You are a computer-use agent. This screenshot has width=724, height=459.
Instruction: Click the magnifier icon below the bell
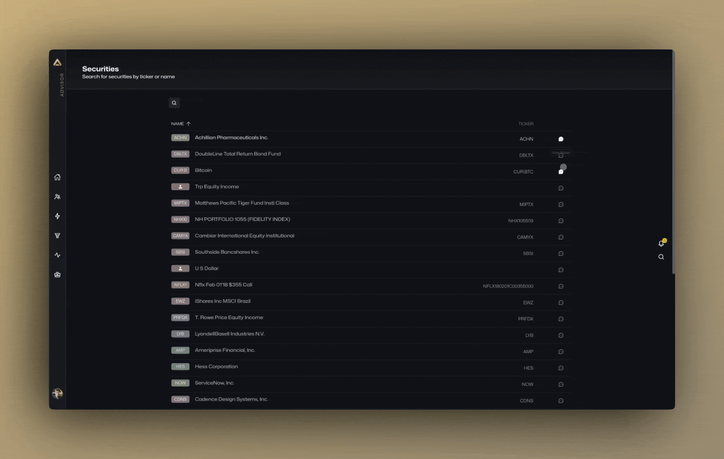(x=661, y=257)
